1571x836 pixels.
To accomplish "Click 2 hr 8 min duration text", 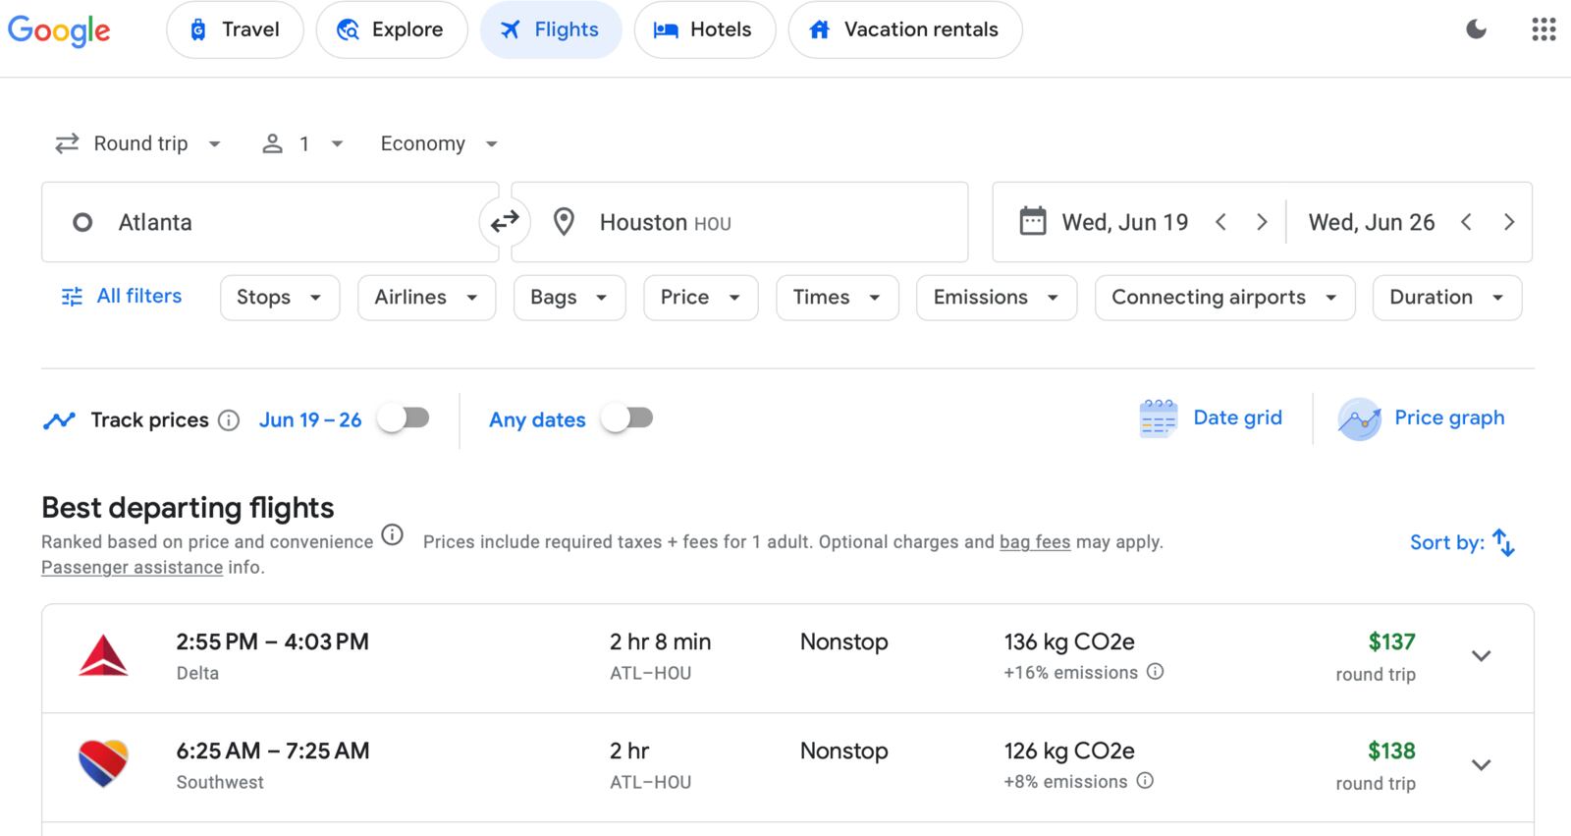I will [660, 642].
